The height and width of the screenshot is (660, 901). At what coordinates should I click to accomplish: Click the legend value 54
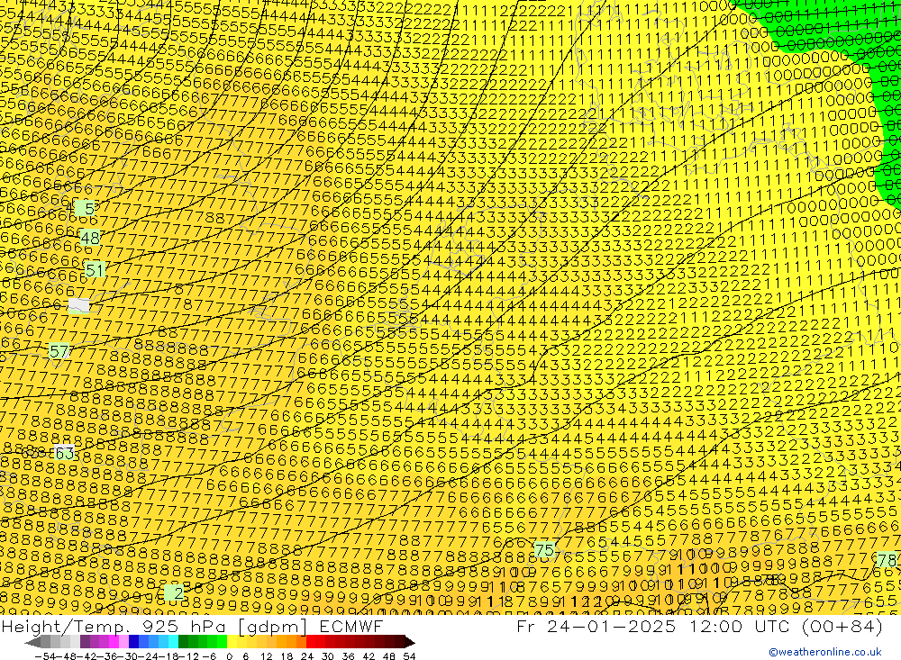click(x=409, y=655)
